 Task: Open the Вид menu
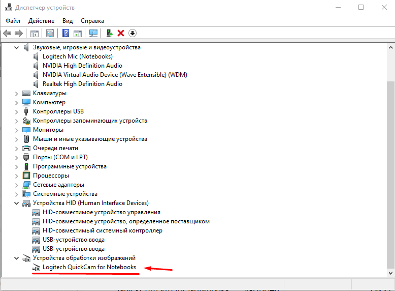[x=68, y=21]
